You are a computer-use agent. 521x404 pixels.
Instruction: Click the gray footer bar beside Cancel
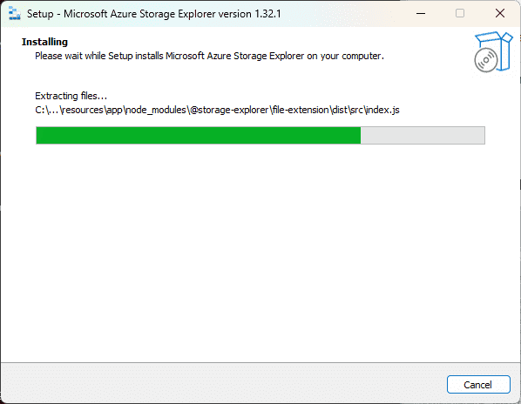point(223,384)
